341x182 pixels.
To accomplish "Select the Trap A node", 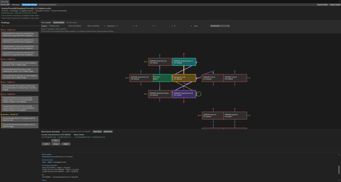I will [213, 78].
